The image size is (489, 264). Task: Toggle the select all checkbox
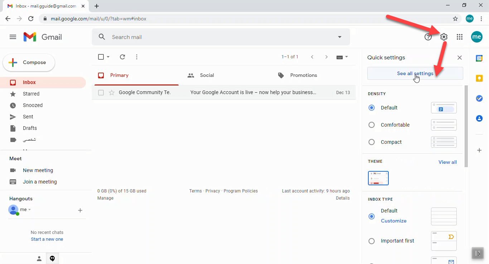[101, 57]
